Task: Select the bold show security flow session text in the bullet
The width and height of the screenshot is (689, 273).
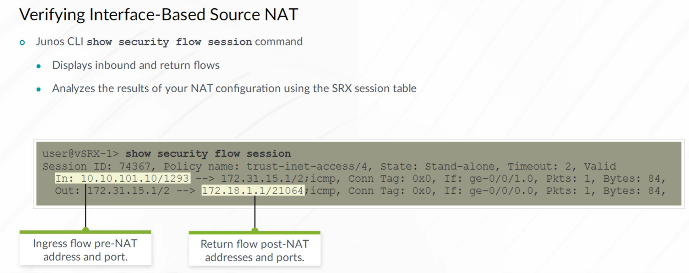Action: coord(169,42)
